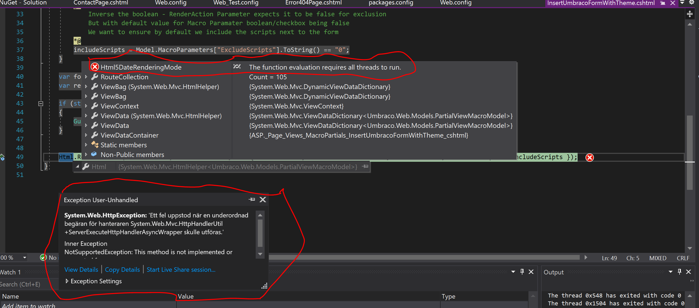Click the exception error icon on line 49
The height and width of the screenshot is (308, 699).
coord(589,158)
